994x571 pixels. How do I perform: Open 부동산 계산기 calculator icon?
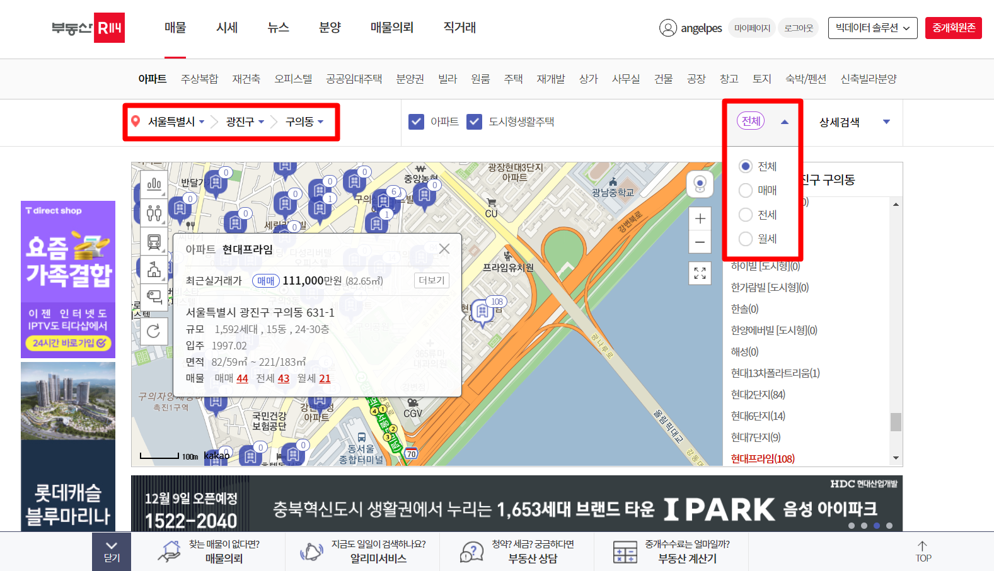pyautogui.click(x=625, y=551)
